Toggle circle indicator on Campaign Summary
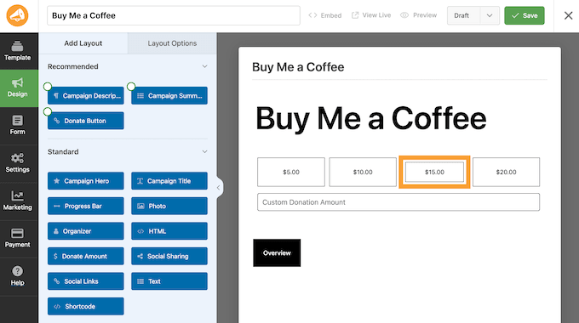The height and width of the screenshot is (323, 579). coord(131,87)
